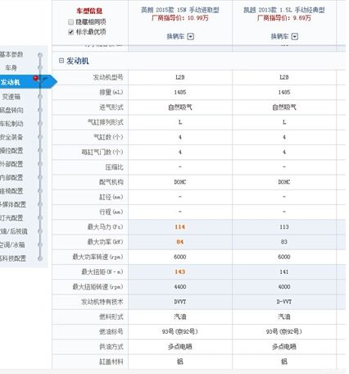This screenshot has width=349, height=374.
Task: Click the 供油方式 row label
Action: point(111,347)
